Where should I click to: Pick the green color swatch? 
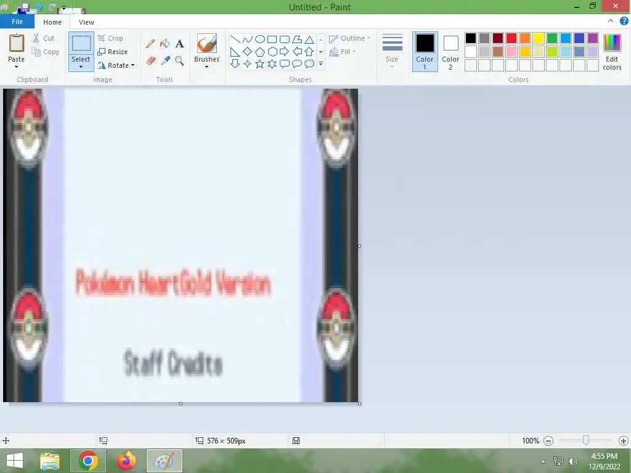552,38
